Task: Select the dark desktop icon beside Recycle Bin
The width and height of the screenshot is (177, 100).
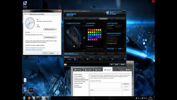Action: pos(31,90)
